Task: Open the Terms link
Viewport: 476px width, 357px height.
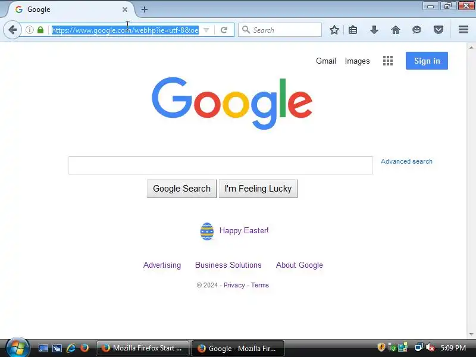Action: [259, 285]
